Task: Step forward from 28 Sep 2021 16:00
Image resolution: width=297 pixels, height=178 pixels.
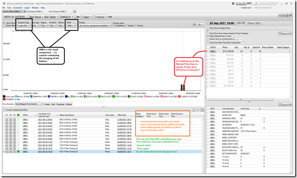Action: pos(236,23)
